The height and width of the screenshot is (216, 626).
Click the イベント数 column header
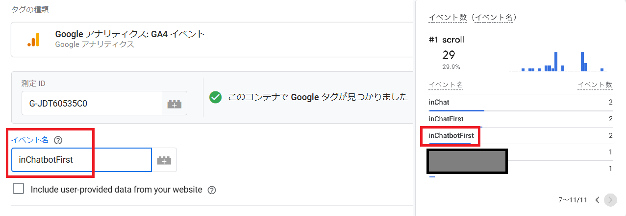coord(595,85)
